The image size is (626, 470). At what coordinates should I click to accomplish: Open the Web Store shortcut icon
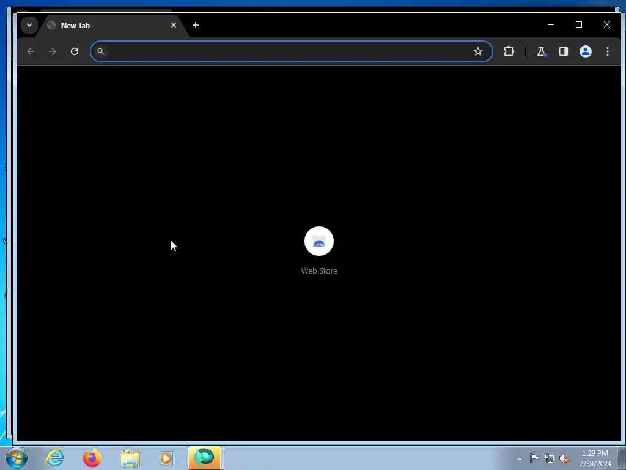319,241
